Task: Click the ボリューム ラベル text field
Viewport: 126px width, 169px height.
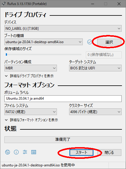Action: pyautogui.click(x=63, y=98)
